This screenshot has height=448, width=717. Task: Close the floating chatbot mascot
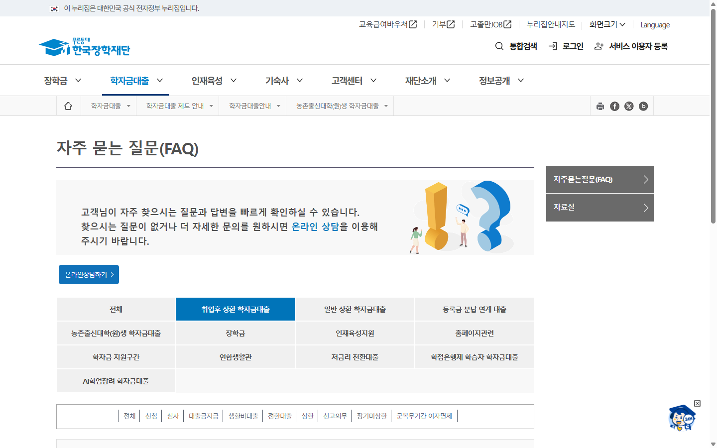click(x=697, y=403)
